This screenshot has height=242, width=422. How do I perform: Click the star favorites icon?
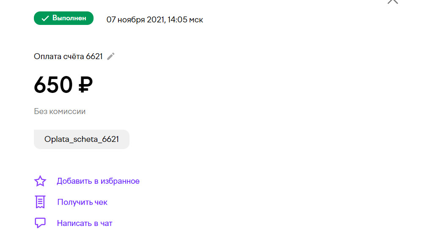(40, 181)
